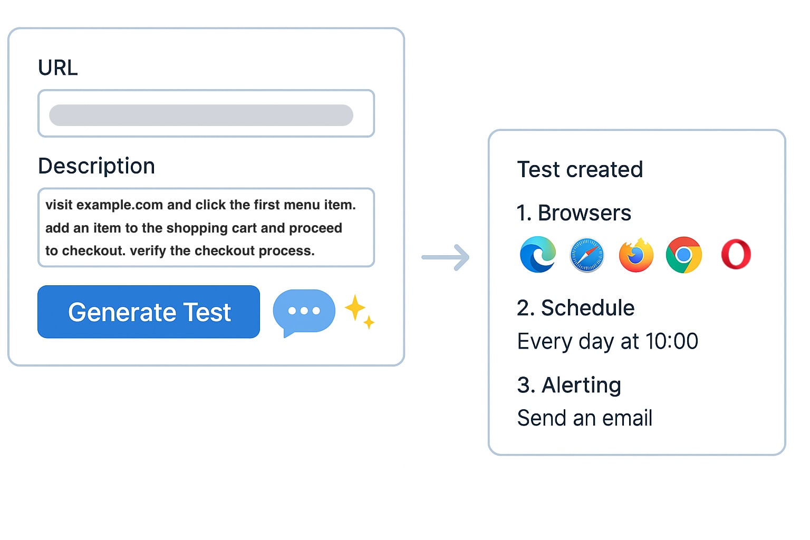The width and height of the screenshot is (810, 540).
Task: Select the Safari compass icon
Action: pos(586,255)
